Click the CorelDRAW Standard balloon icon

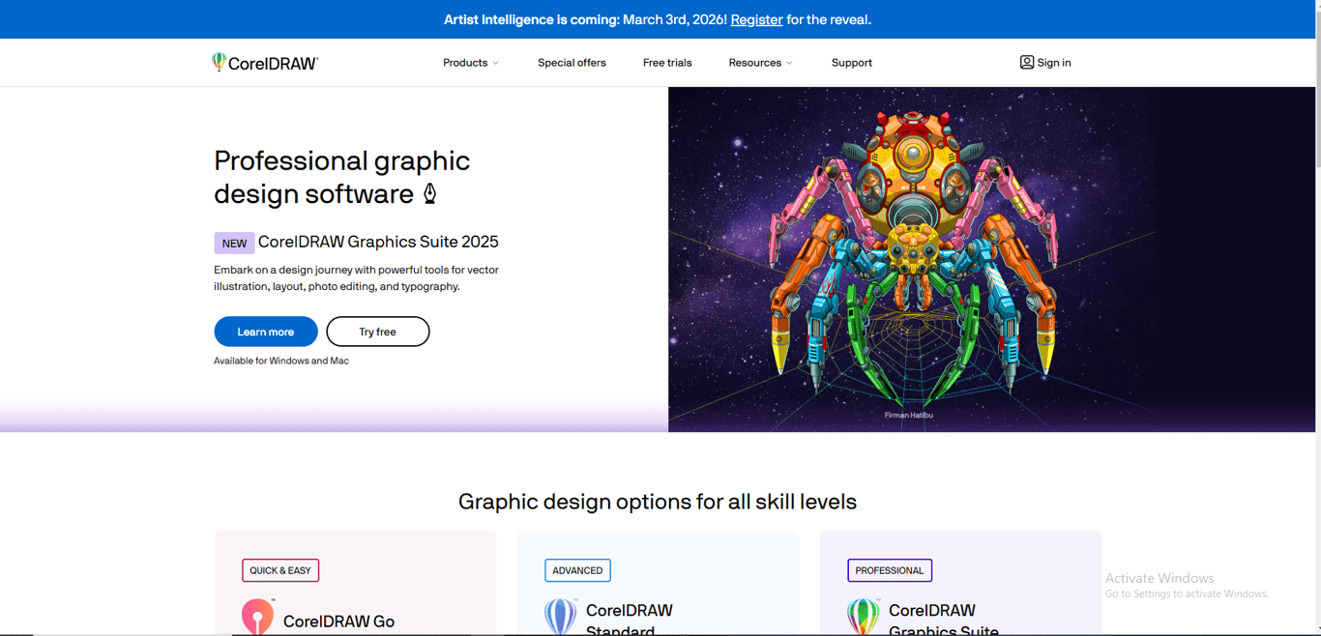pos(561,617)
